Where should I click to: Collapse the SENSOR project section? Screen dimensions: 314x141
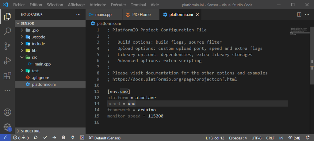click(x=50, y=23)
